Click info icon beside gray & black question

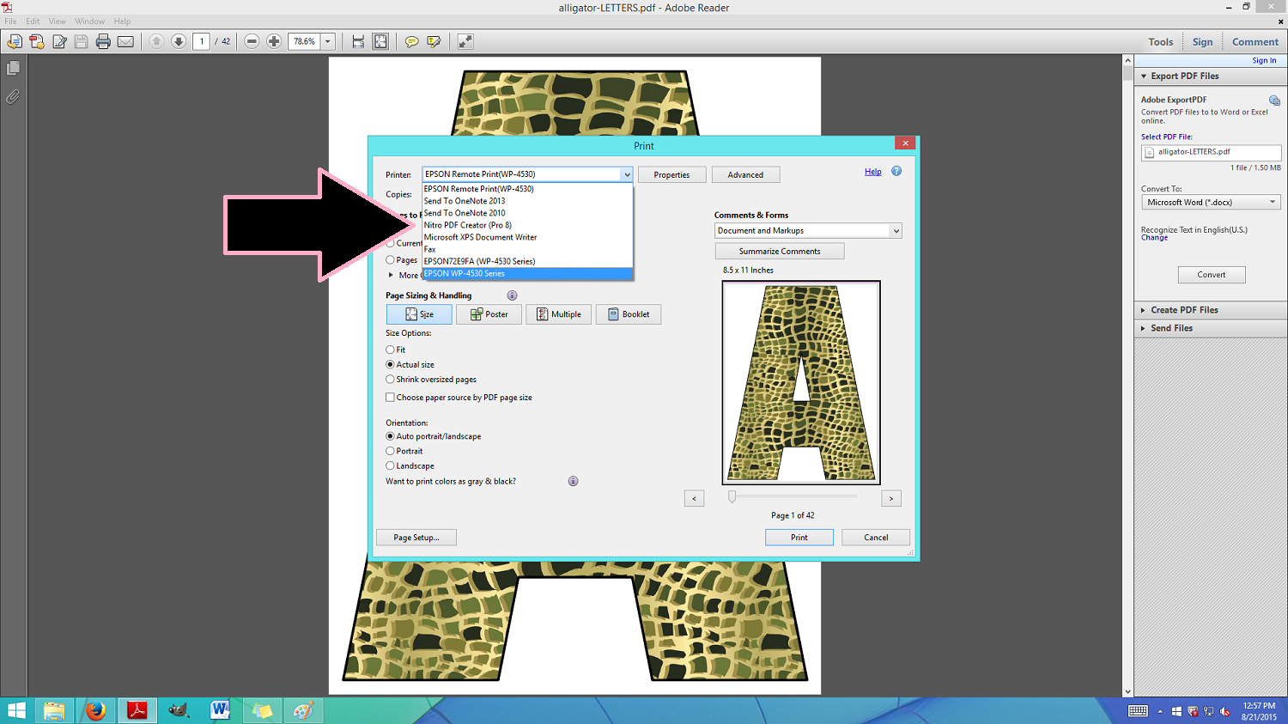coord(573,481)
